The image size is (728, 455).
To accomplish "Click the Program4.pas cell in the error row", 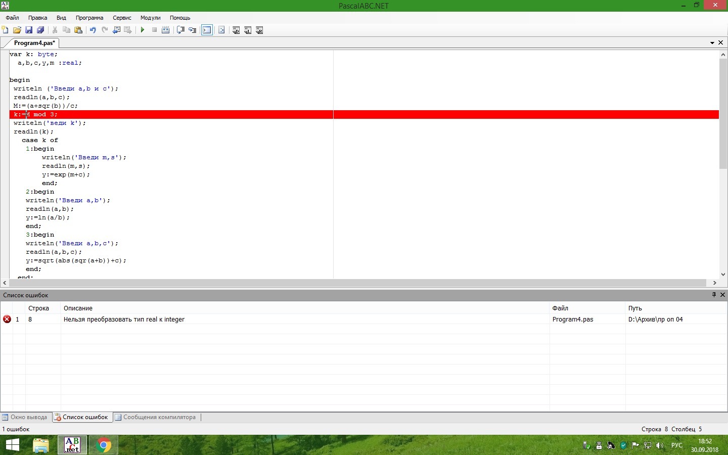I will [x=573, y=320].
